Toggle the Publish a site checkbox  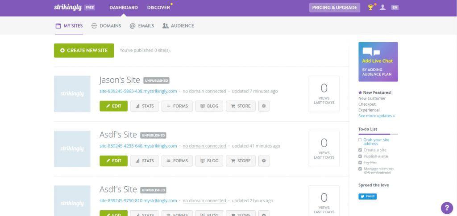tap(360, 156)
